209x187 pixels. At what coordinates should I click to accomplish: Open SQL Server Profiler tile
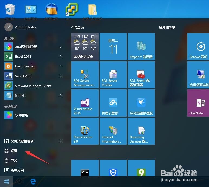(113, 75)
